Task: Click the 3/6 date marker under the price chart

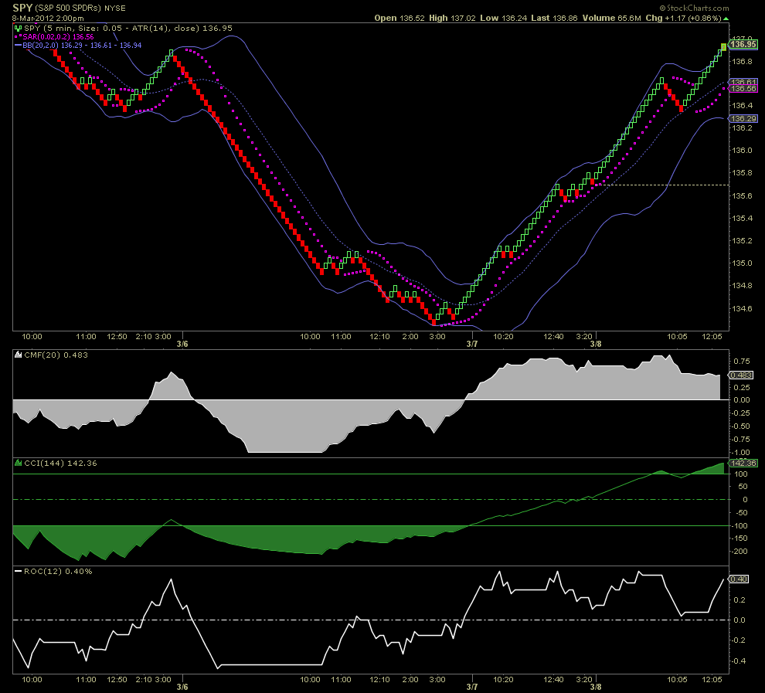Action: (x=182, y=344)
